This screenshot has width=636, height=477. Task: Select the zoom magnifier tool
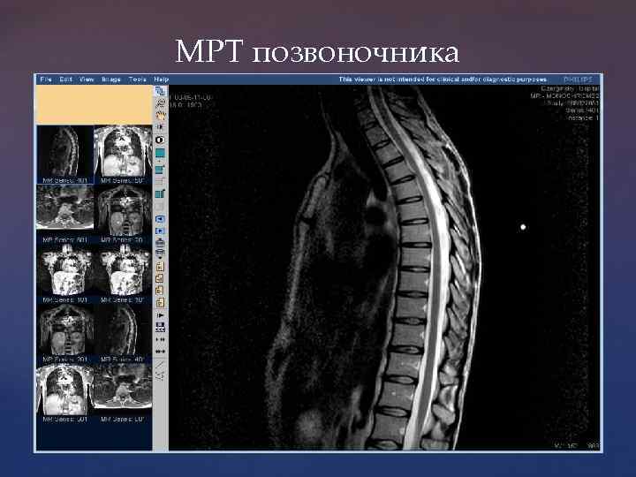160,103
